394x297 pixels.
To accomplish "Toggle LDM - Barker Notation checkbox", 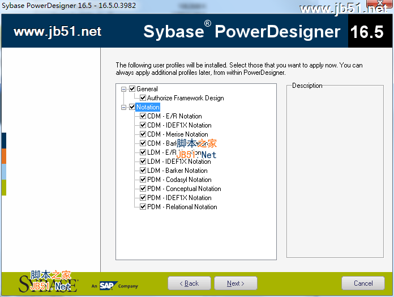I will (143, 170).
